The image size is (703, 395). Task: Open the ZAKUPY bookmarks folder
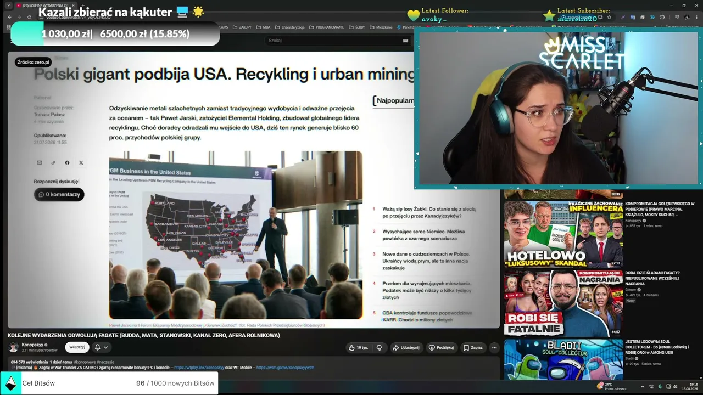[x=242, y=27]
